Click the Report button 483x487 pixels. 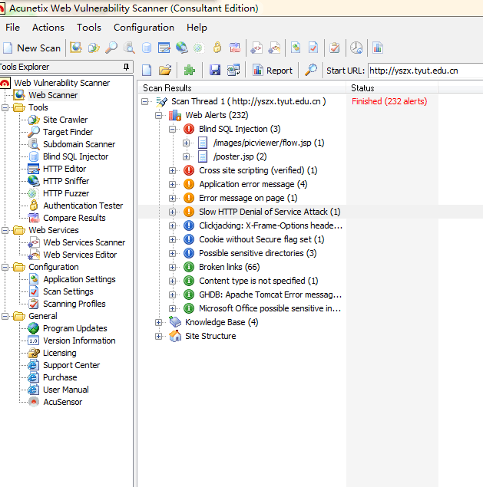pyautogui.click(x=273, y=71)
